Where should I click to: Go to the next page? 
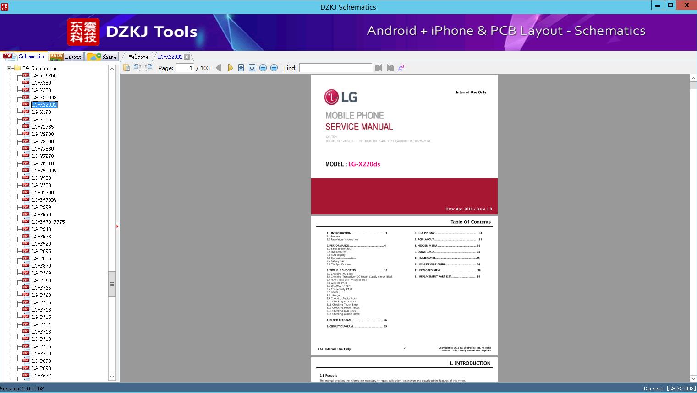[x=230, y=68]
